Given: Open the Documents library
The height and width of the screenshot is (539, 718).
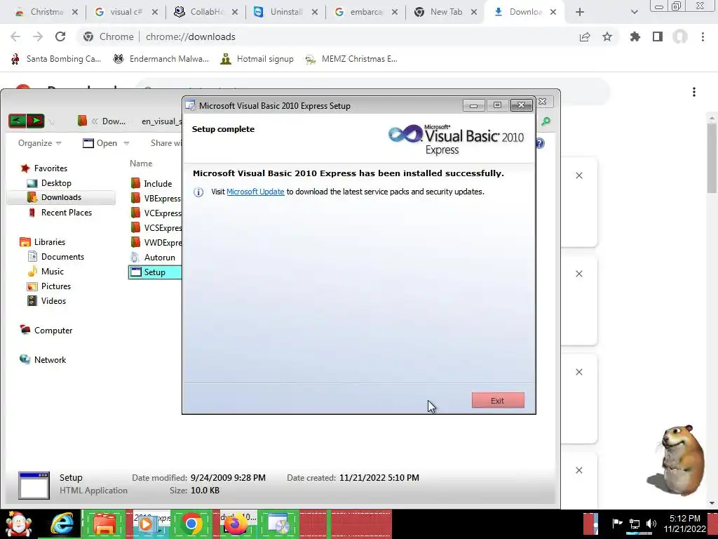Looking at the screenshot, I should pos(56,257).
